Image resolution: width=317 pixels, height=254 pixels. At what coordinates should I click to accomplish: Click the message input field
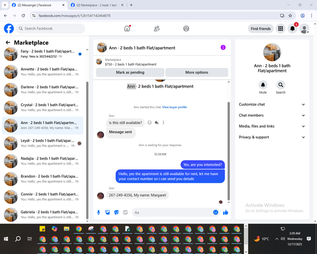pyautogui.click(x=172, y=212)
